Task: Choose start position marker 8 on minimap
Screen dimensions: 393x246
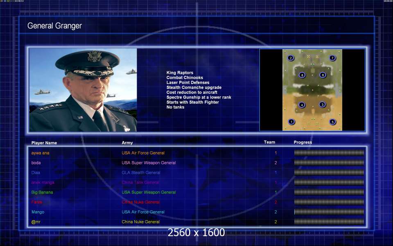Action: coord(302,75)
